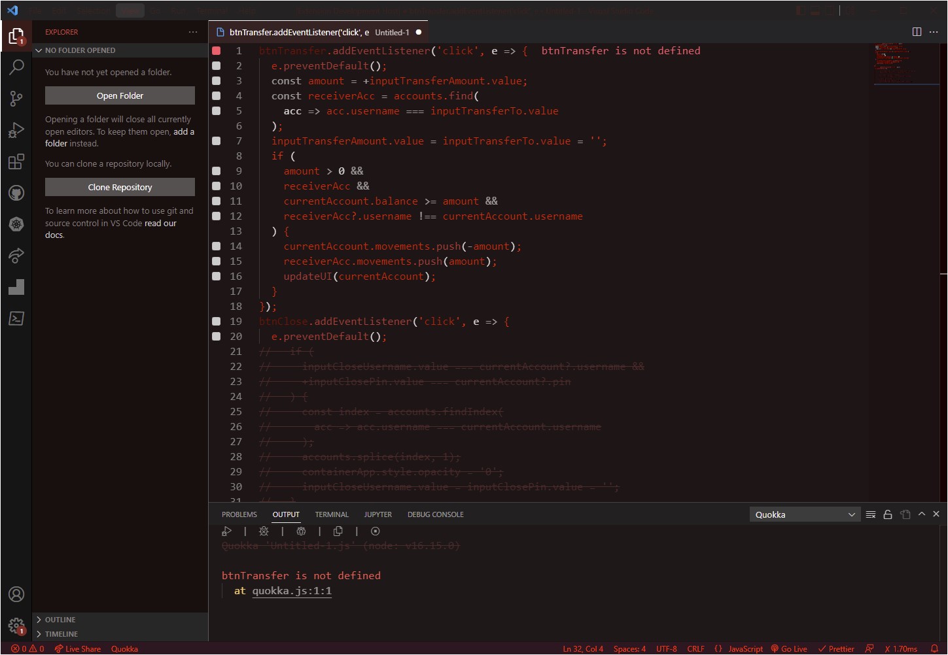948x655 pixels.
Task: Switch to the PROBLEMS panel tab
Action: click(x=239, y=514)
